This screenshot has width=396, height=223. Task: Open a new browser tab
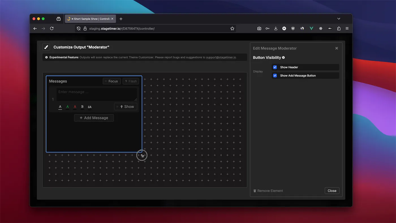pyautogui.click(x=121, y=19)
